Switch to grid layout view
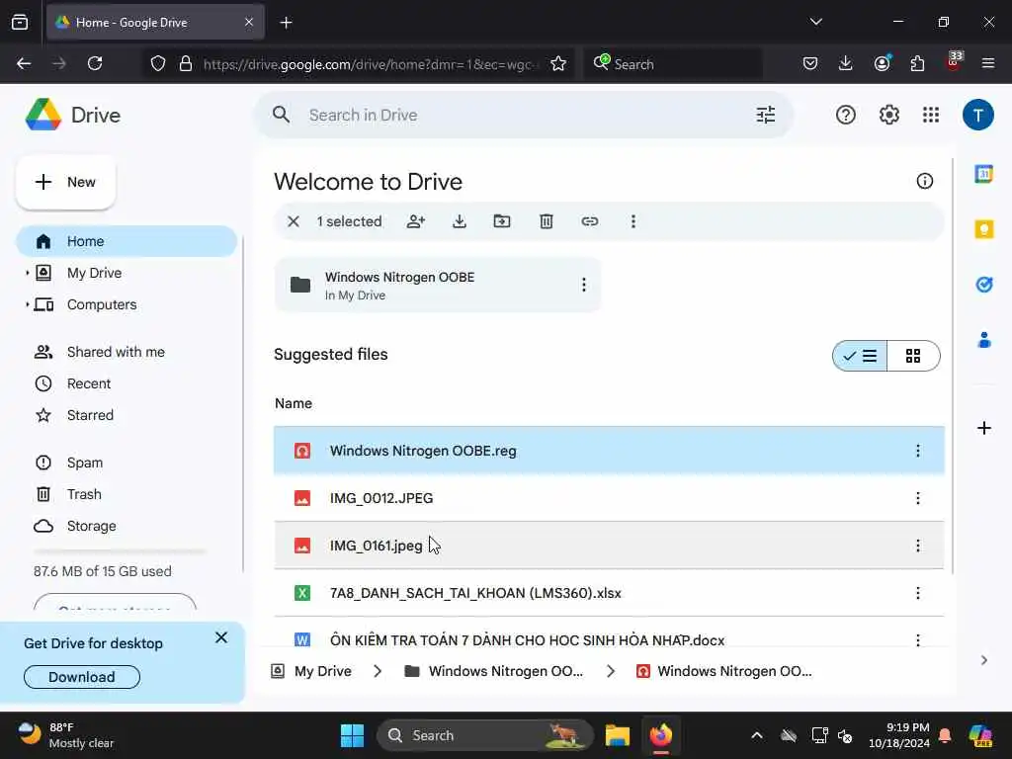The width and height of the screenshot is (1012, 759). coord(912,356)
